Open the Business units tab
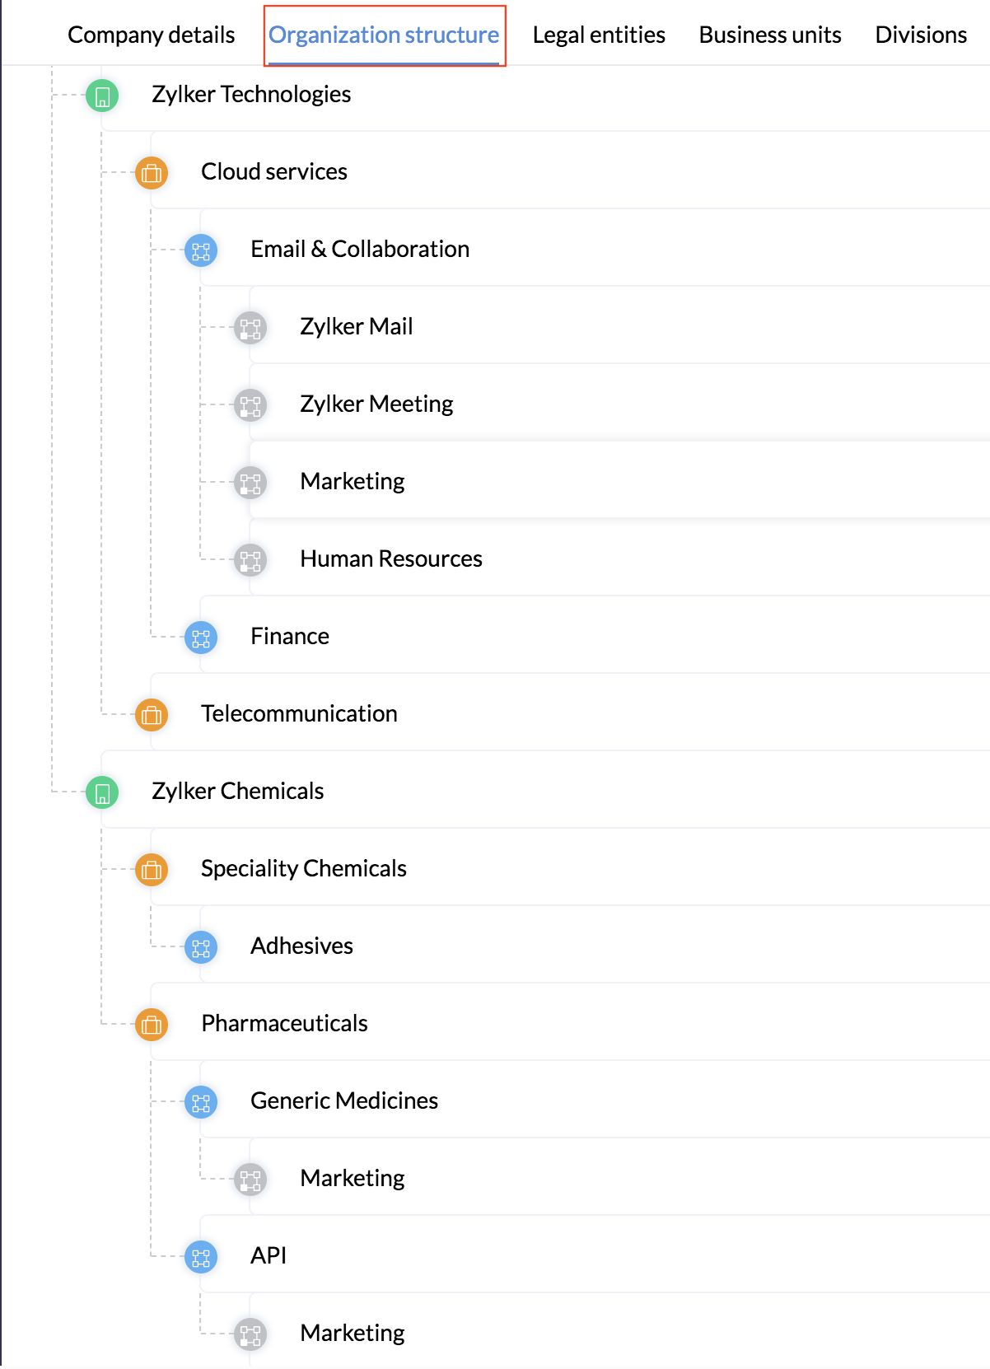Screen dimensions: 990x1369 (x=769, y=35)
